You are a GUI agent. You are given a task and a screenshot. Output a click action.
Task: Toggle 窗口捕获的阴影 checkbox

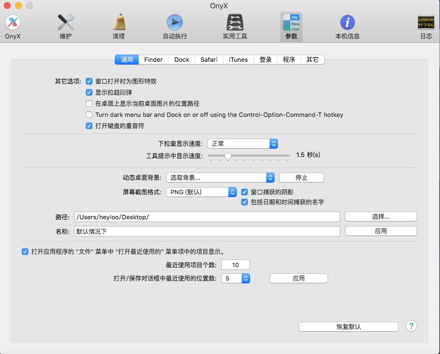tap(245, 192)
